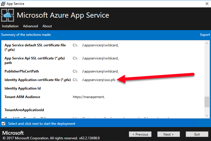Viewport: 211px width, 141px height.
Task: Click Next to start deployment
Action: coord(168,134)
